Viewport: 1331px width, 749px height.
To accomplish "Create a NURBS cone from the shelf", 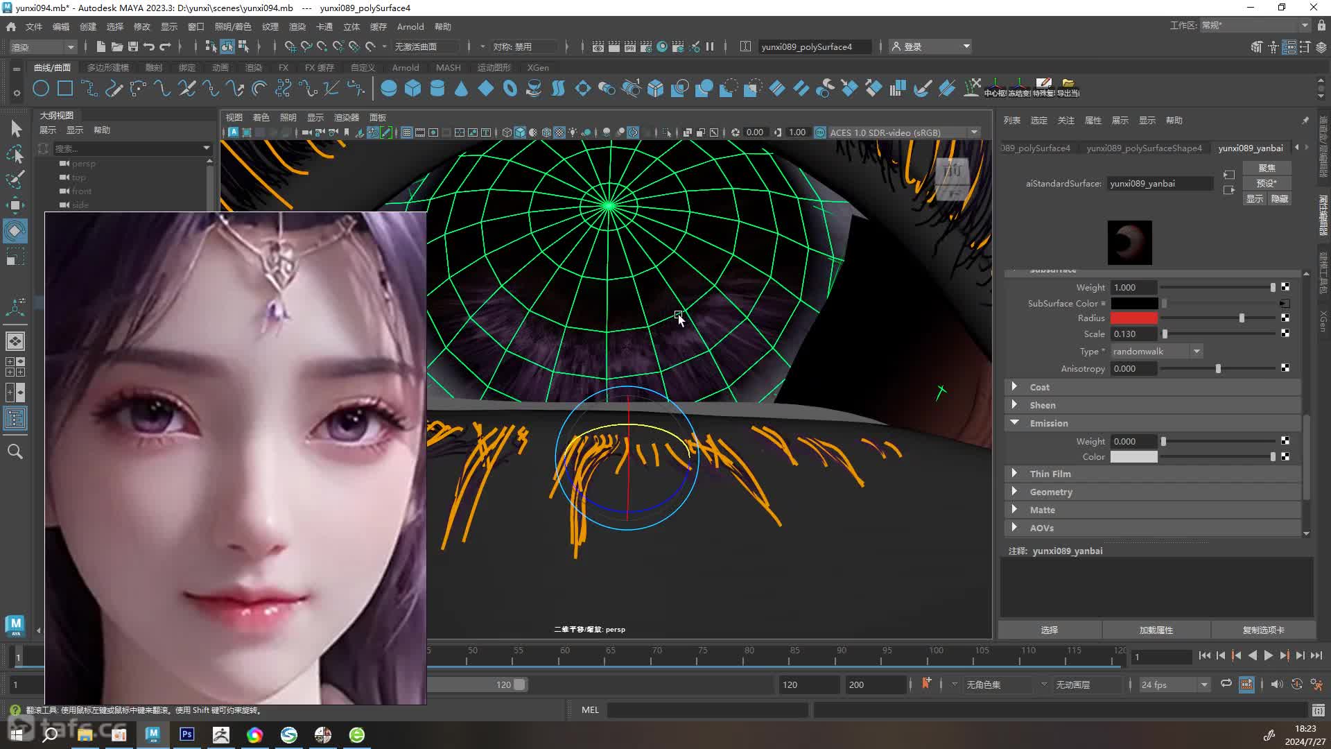I will tap(461, 89).
